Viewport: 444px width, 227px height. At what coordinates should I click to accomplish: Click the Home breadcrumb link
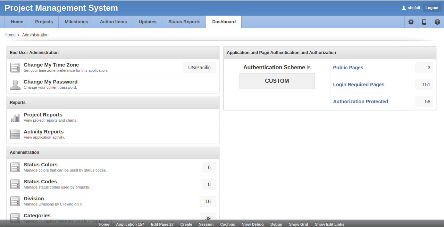pyautogui.click(x=10, y=35)
